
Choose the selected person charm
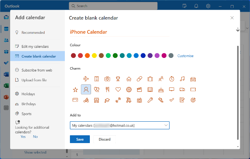coord(86,89)
